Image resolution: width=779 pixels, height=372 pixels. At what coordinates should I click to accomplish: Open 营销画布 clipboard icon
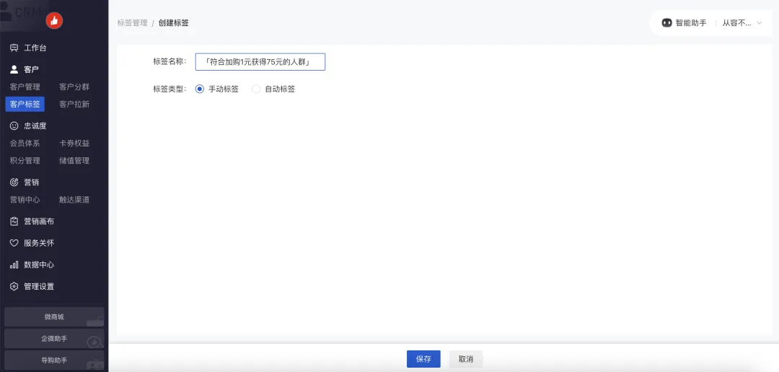click(x=14, y=221)
